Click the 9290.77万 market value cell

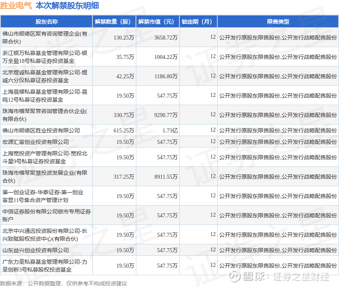(x=166, y=115)
